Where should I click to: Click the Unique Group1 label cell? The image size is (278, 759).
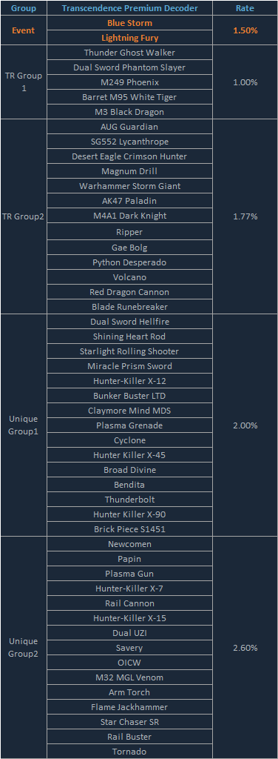click(24, 425)
